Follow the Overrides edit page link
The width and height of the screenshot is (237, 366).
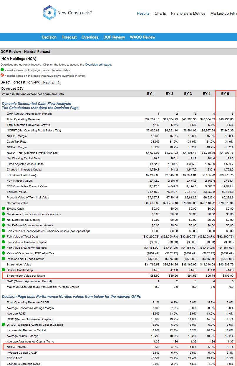coord(98,64)
